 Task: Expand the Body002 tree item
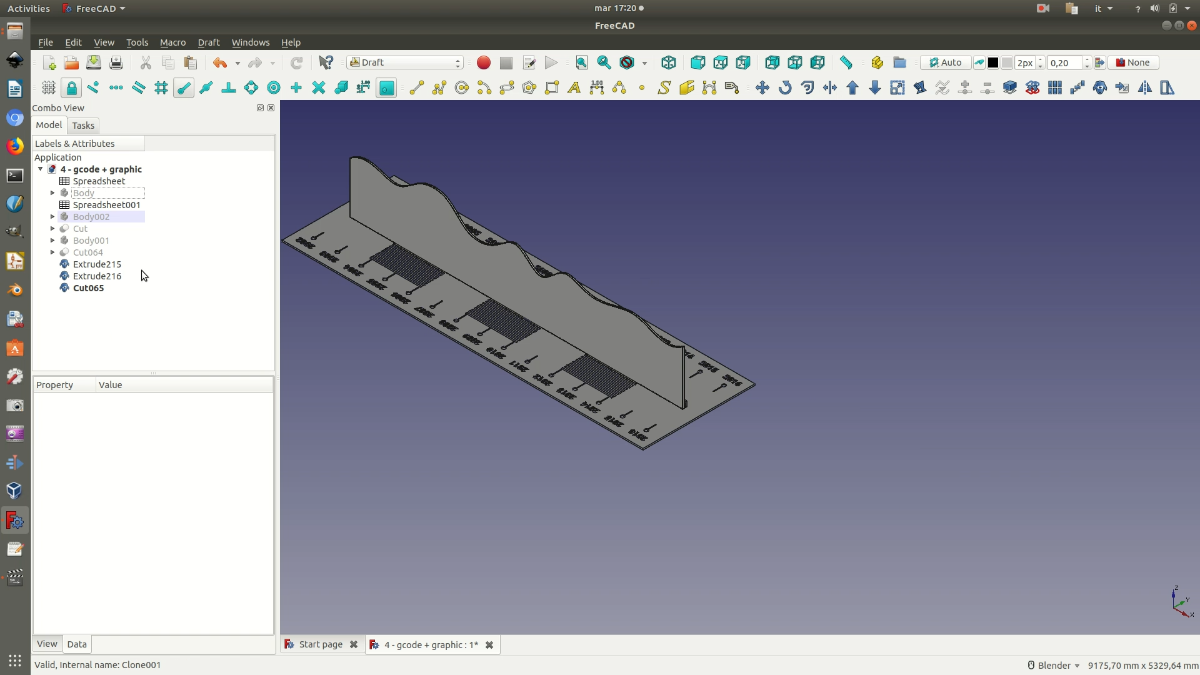(x=52, y=217)
